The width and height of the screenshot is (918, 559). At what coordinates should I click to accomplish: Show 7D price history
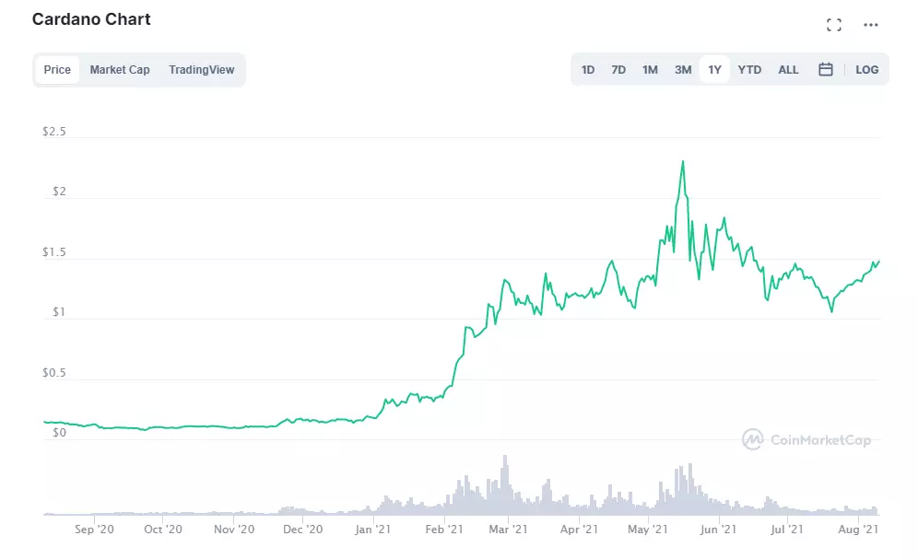pyautogui.click(x=618, y=68)
